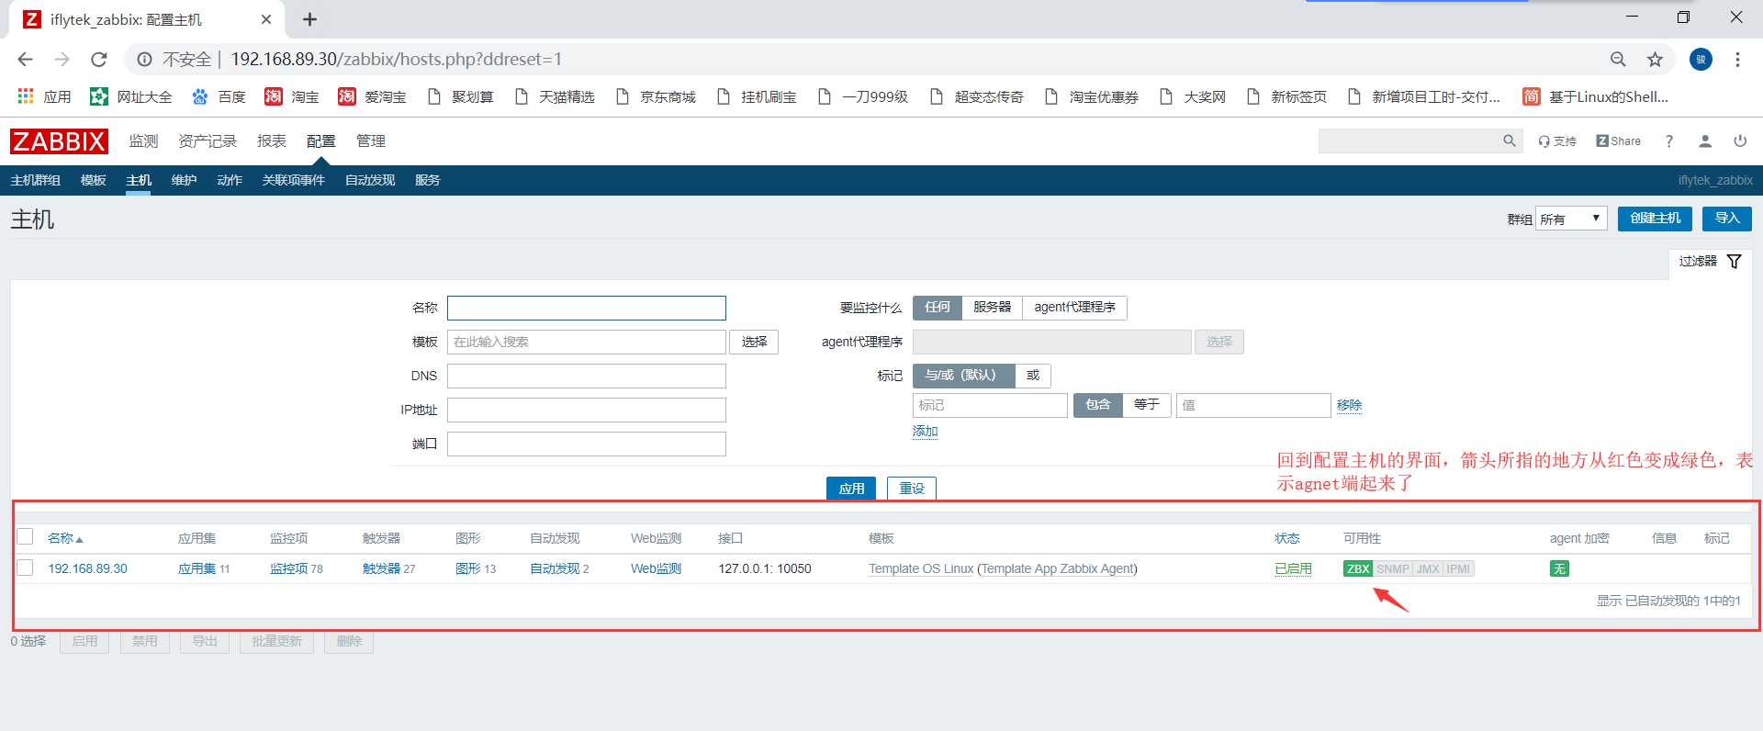Open the 管理 menu
1763x731 pixels.
[371, 141]
